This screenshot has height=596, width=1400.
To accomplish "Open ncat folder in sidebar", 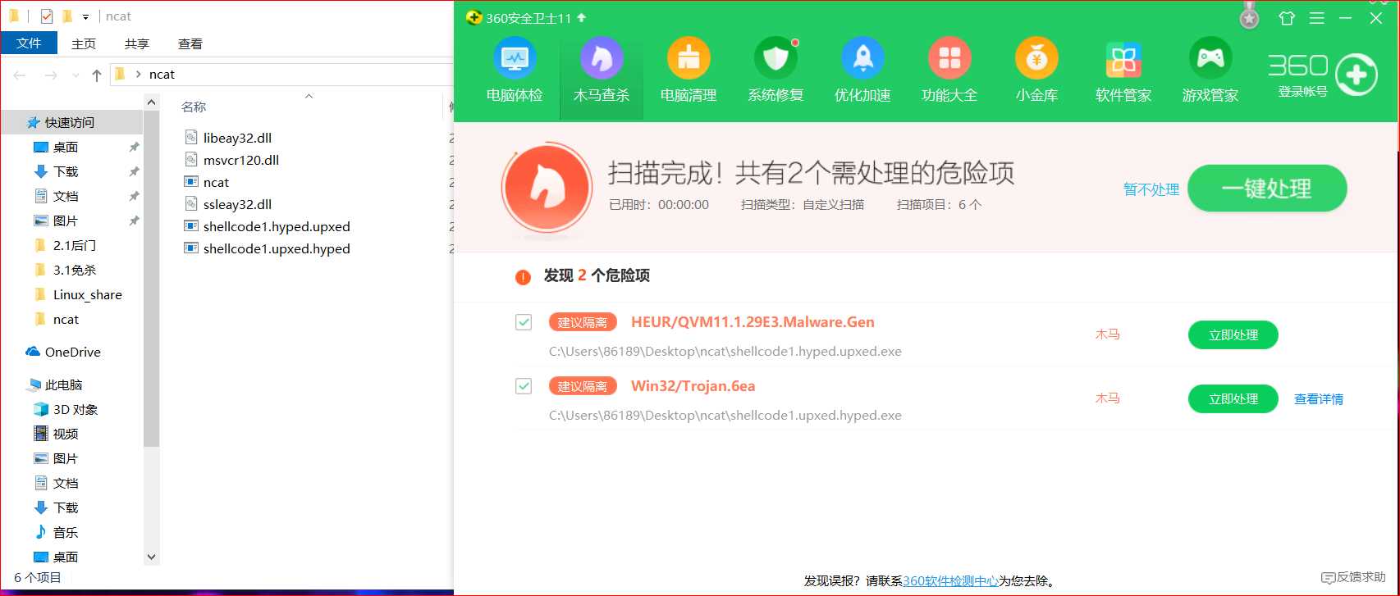I will pos(66,319).
